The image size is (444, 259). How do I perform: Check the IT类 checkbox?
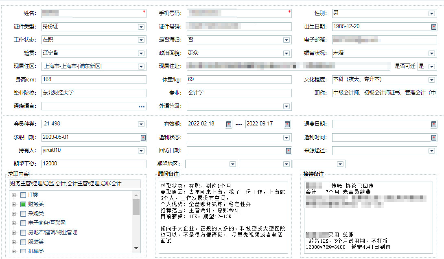23,195
